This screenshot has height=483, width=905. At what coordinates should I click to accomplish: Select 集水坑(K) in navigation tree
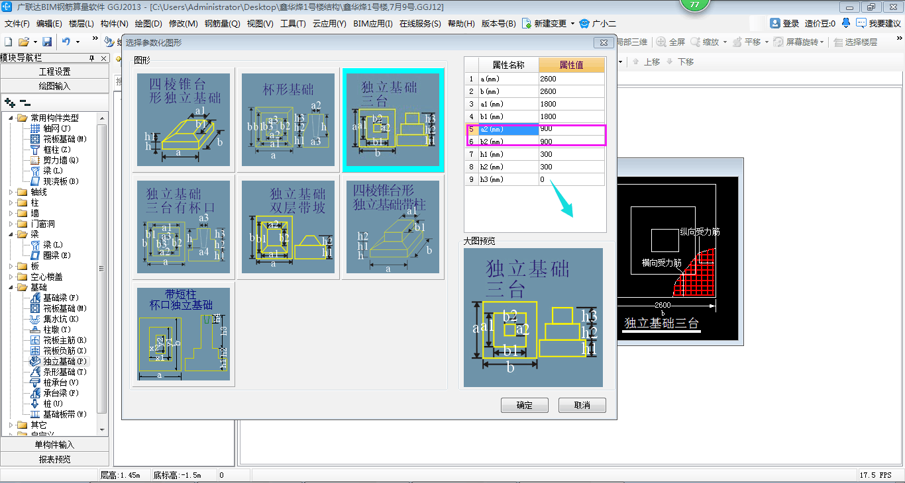pos(61,319)
